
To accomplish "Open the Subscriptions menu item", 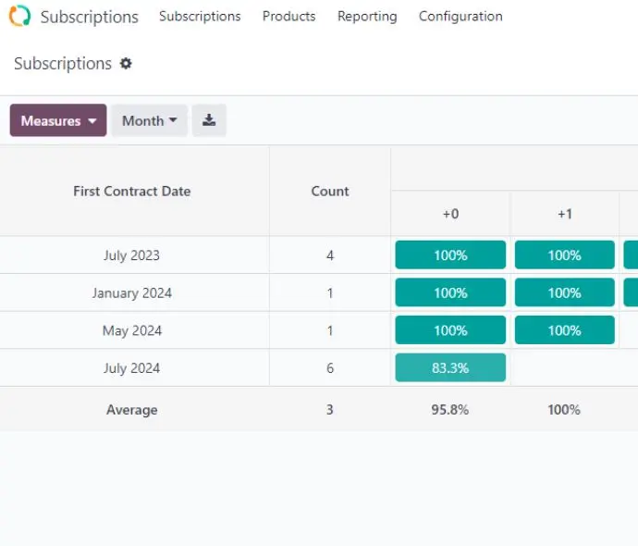I will click(x=200, y=17).
